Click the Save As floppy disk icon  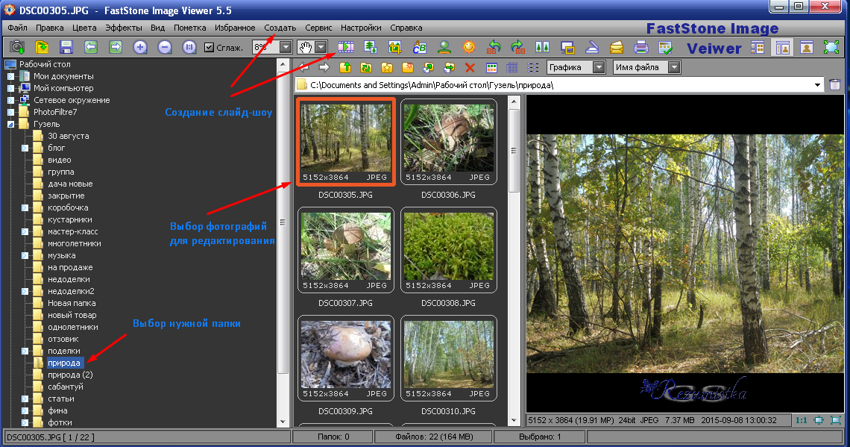click(66, 47)
